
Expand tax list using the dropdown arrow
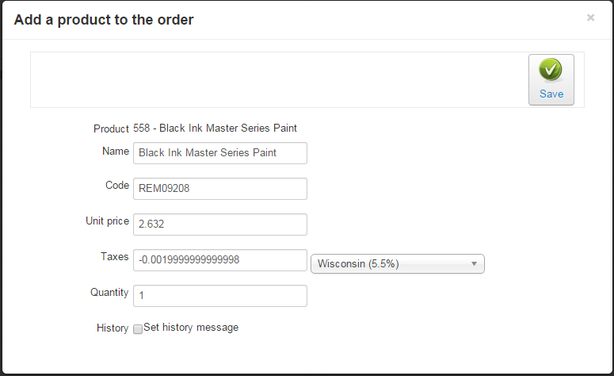[474, 264]
